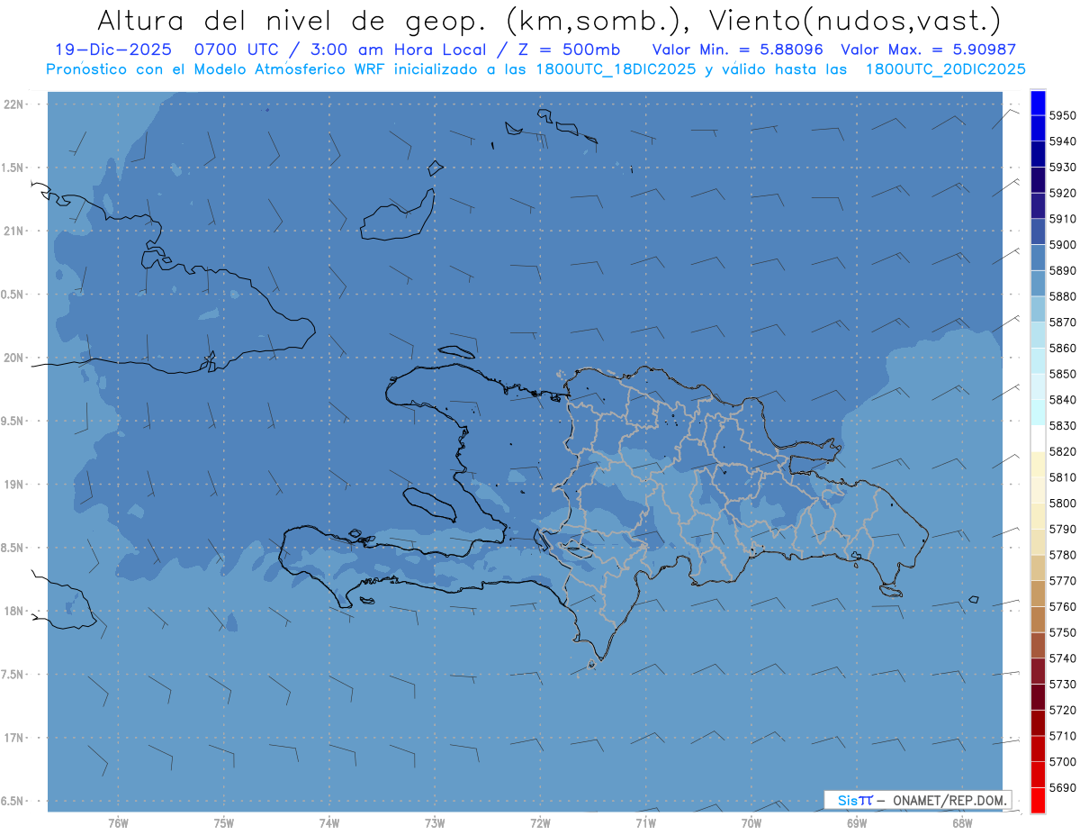Click the 5760 legend value

[x=1062, y=606]
